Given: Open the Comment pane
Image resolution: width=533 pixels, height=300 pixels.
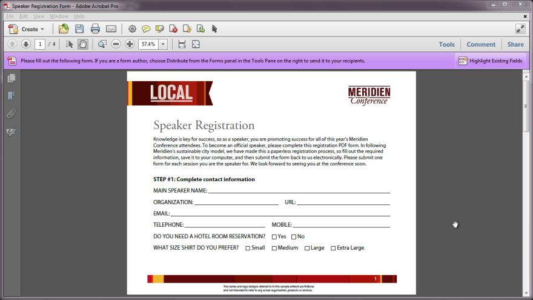Looking at the screenshot, I should [481, 44].
